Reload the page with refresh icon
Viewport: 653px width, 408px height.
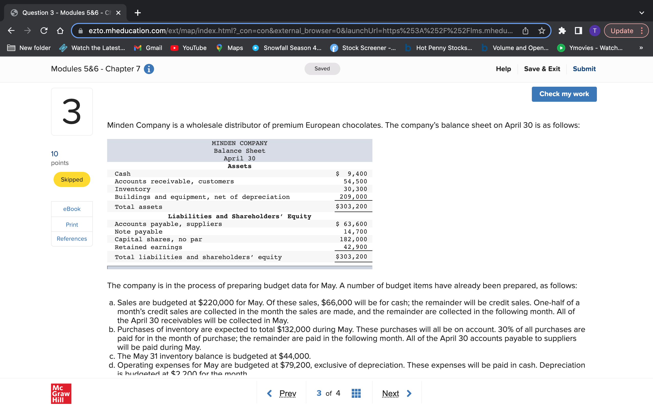44,31
